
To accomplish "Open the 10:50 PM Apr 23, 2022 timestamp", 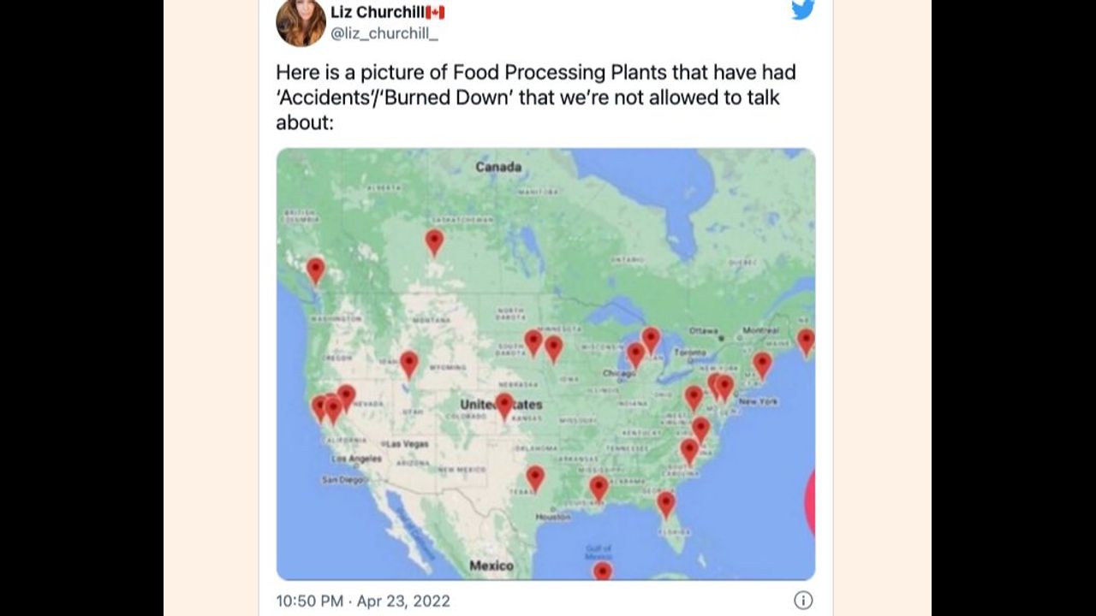I will click(362, 601).
